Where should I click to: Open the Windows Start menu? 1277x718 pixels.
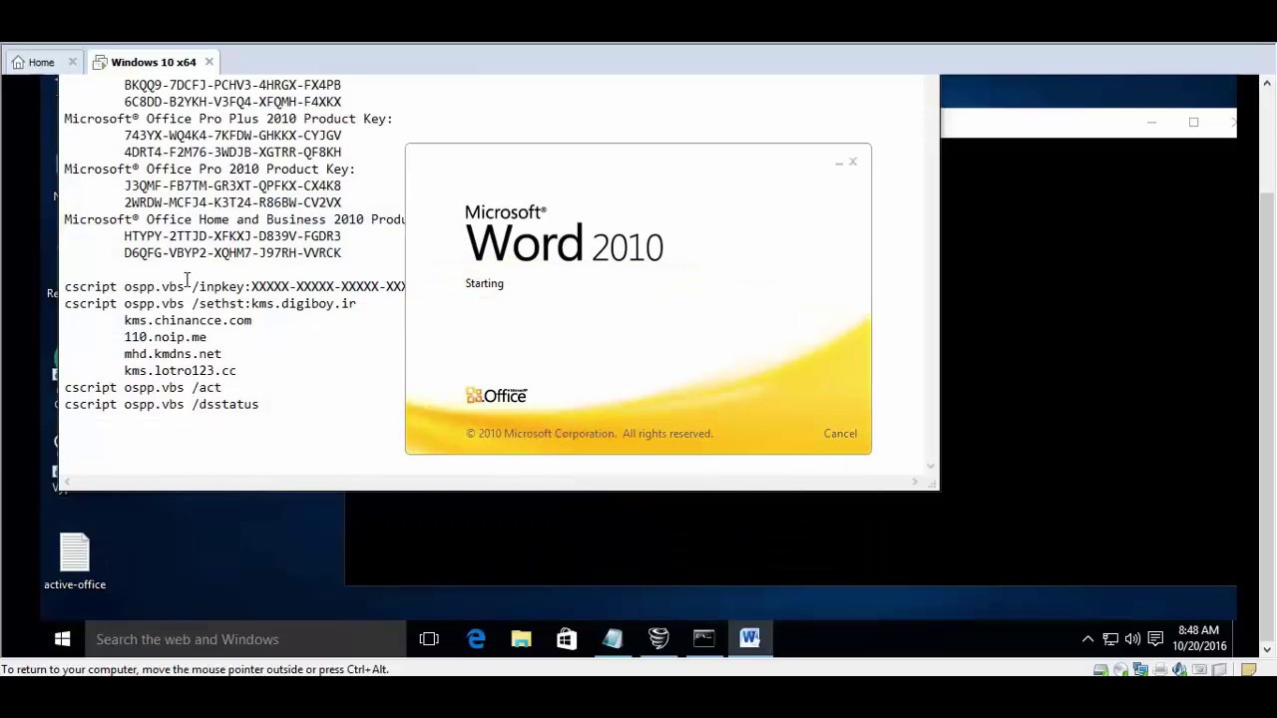click(x=62, y=639)
